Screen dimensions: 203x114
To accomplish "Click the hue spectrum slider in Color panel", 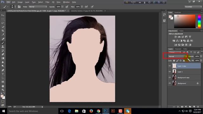I will point(200,21).
